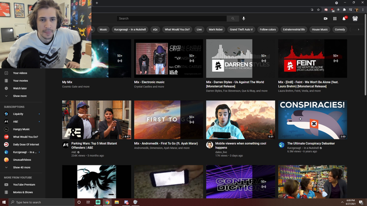
Task: Expand subscriptions with Show 40 more
Action: pos(22,168)
